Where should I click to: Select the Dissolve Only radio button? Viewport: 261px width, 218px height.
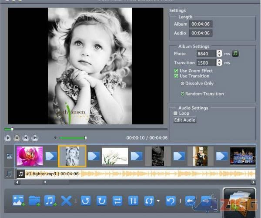click(182, 83)
